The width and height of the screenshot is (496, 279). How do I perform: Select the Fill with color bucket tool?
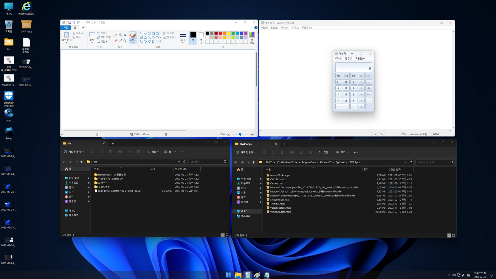[120, 35]
